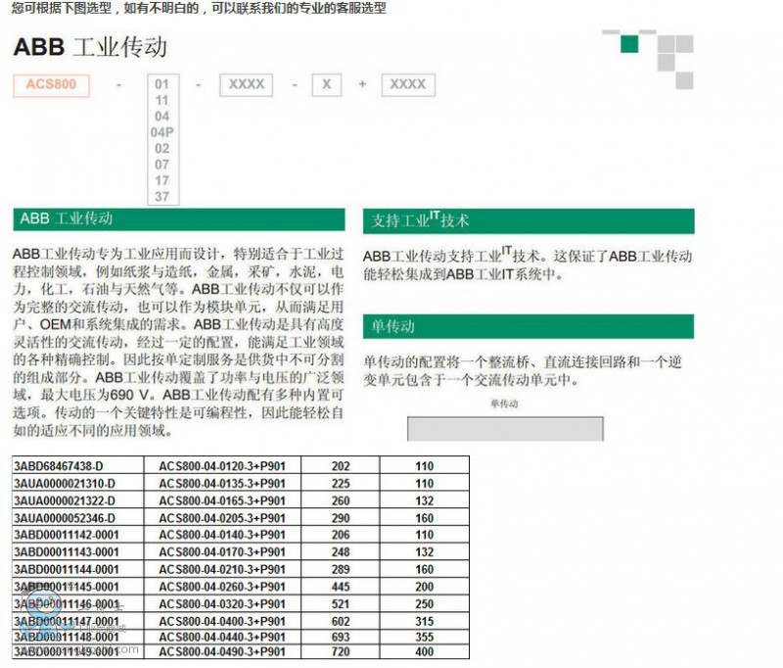The height and width of the screenshot is (668, 783).
Task: Click cell 3ABD00011144-0001
Action: pyautogui.click(x=78, y=570)
